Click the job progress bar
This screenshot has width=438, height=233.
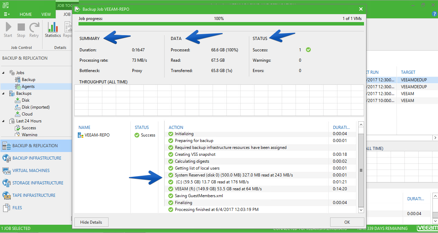pyautogui.click(x=221, y=24)
